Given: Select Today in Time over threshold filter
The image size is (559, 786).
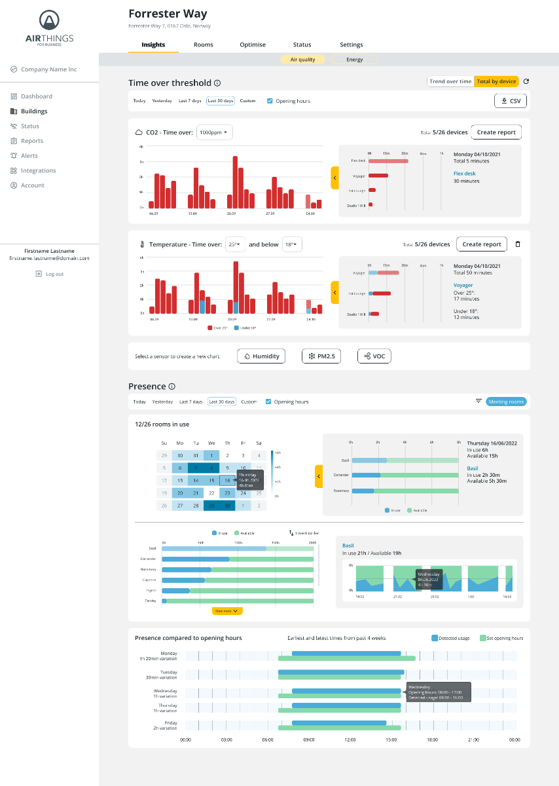Looking at the screenshot, I should pyautogui.click(x=139, y=101).
